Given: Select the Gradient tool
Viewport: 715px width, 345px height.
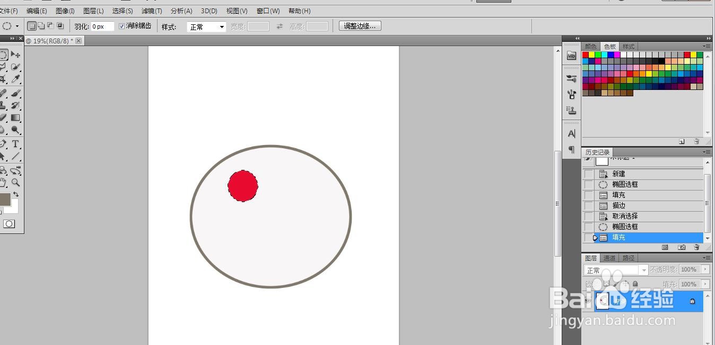Looking at the screenshot, I should (x=16, y=117).
